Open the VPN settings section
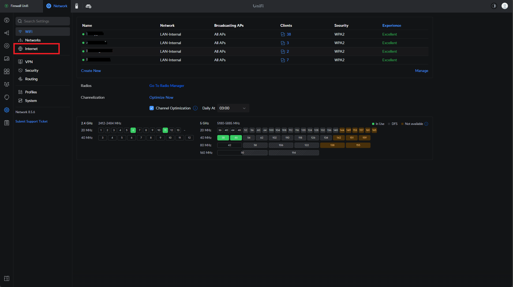This screenshot has height=287, width=513. [x=43, y=62]
